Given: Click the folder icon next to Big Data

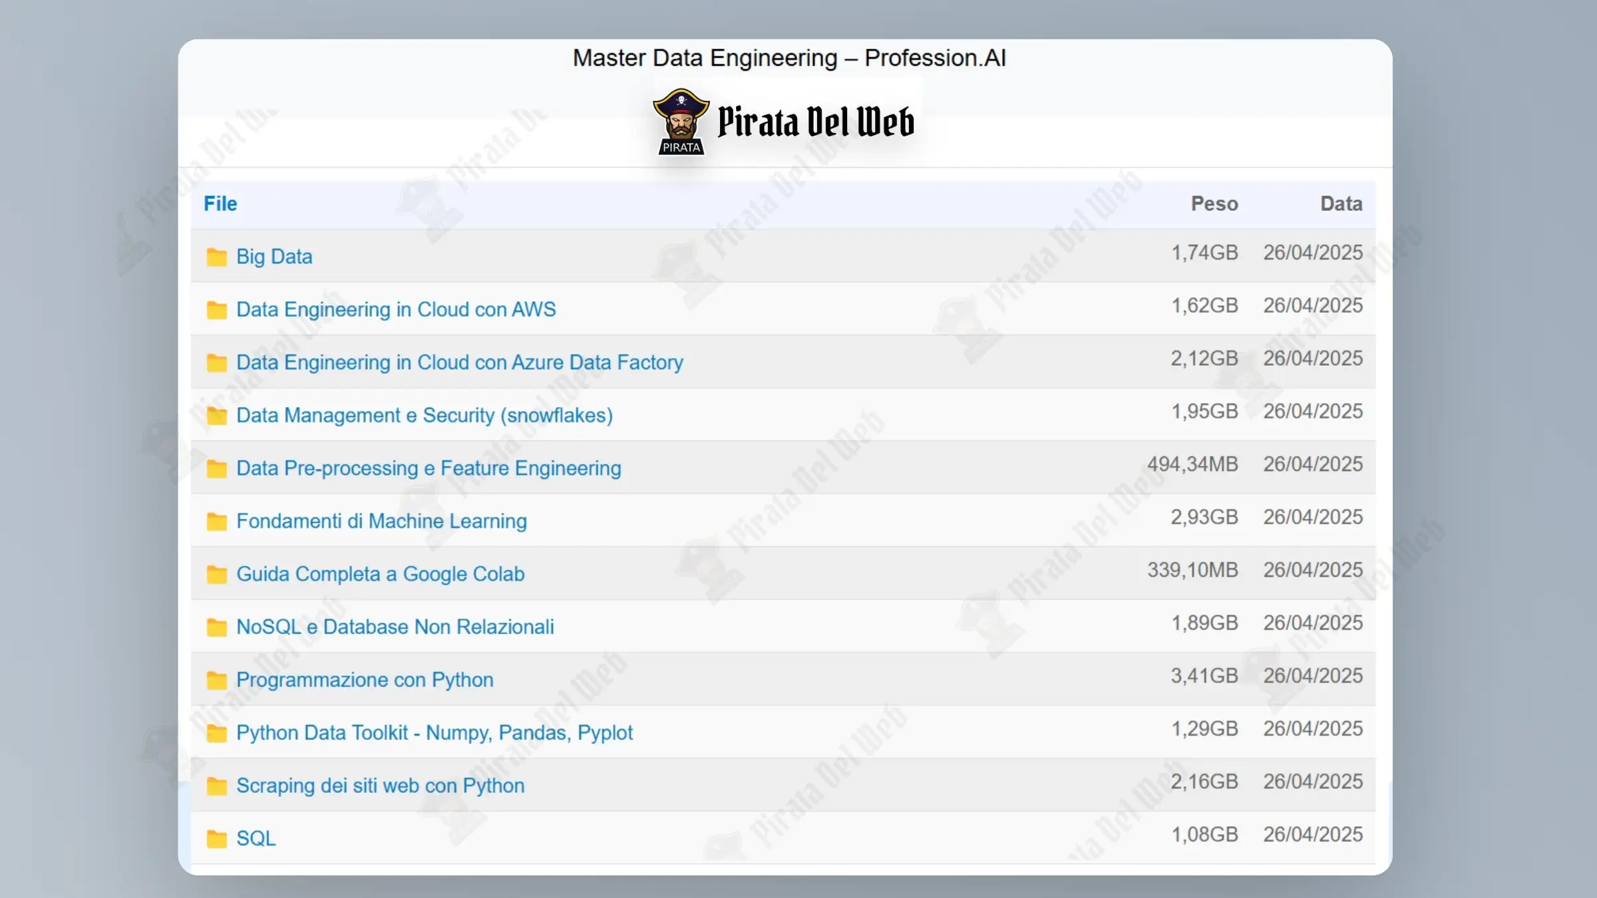Looking at the screenshot, I should (x=216, y=257).
